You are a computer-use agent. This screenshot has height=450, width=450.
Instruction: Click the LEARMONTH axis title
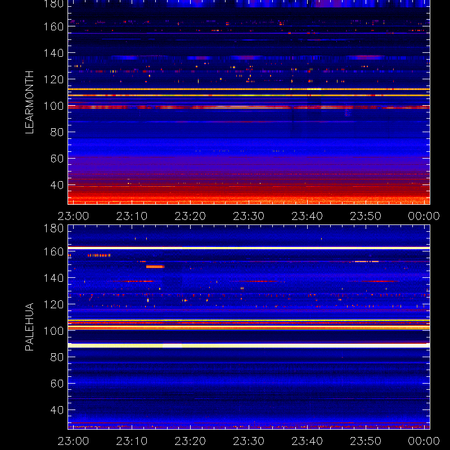coord(29,102)
